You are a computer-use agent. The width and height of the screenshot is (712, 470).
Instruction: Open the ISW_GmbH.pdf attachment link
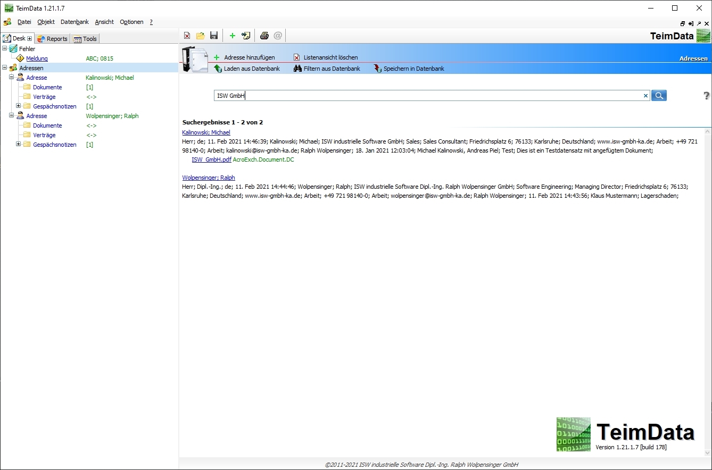tap(211, 160)
